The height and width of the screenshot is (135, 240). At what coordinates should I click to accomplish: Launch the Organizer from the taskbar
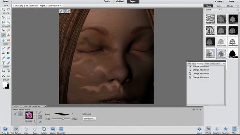(x=61, y=130)
